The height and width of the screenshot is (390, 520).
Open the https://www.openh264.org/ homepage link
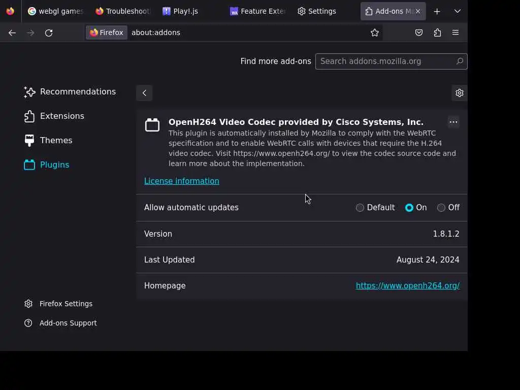408,285
